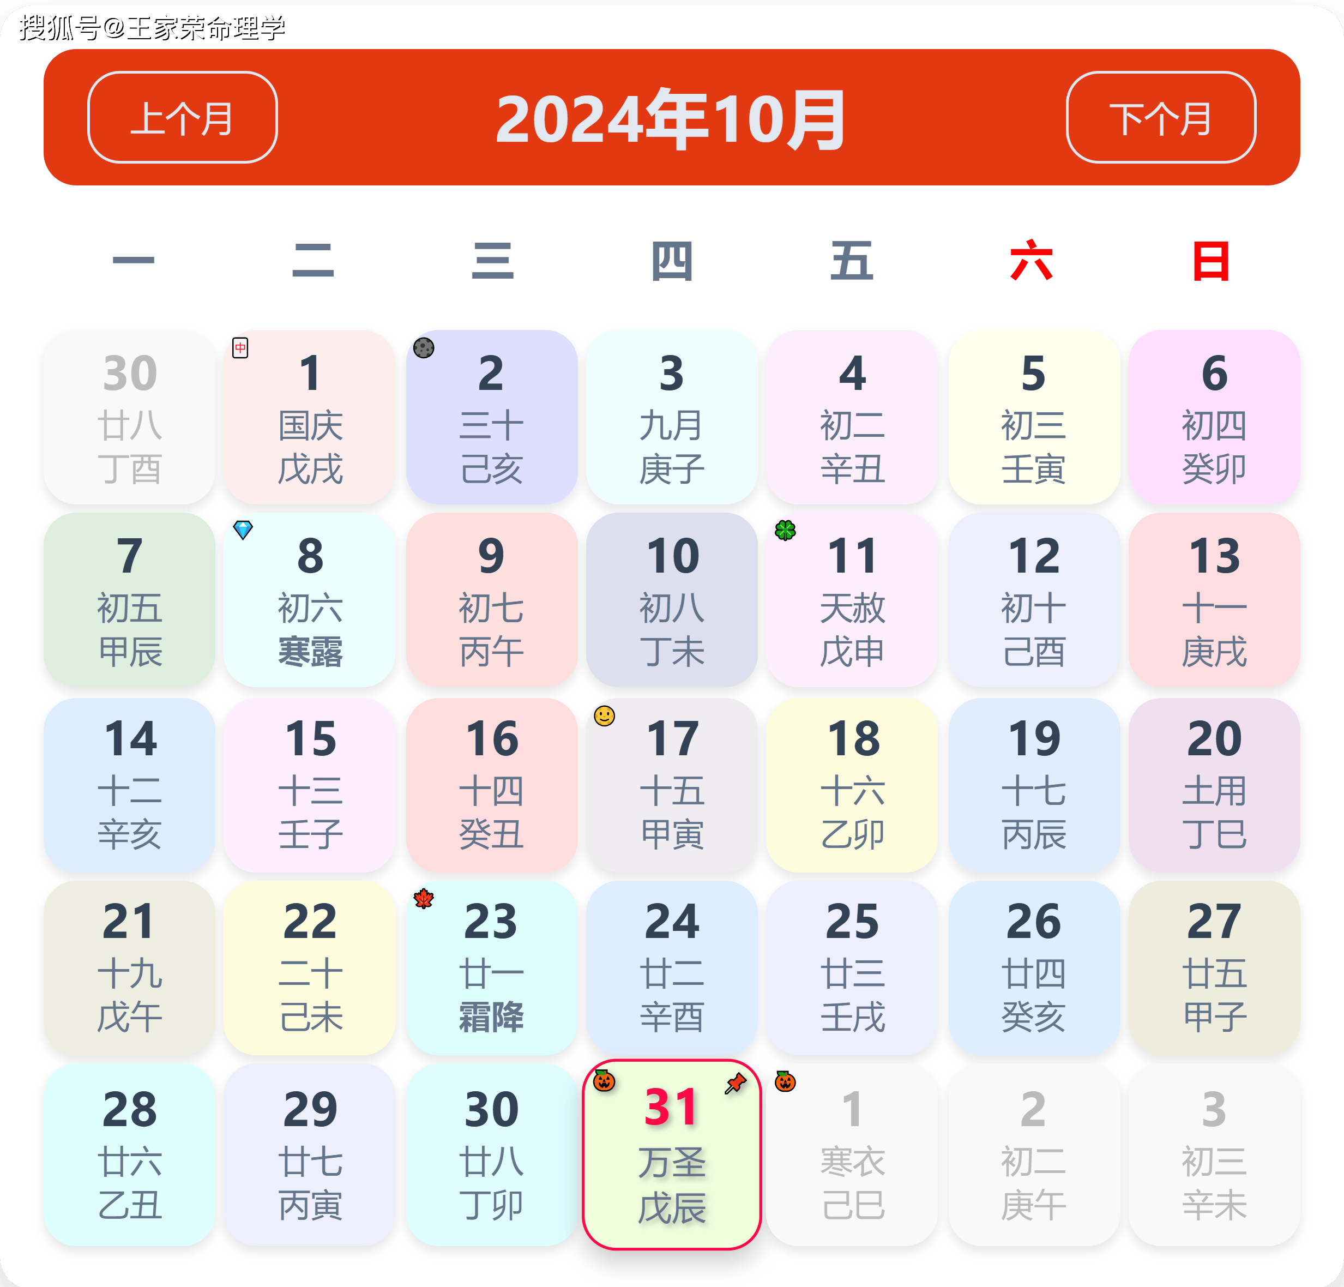
Task: Select highlighted October 31 万圣 cell
Action: [671, 1154]
